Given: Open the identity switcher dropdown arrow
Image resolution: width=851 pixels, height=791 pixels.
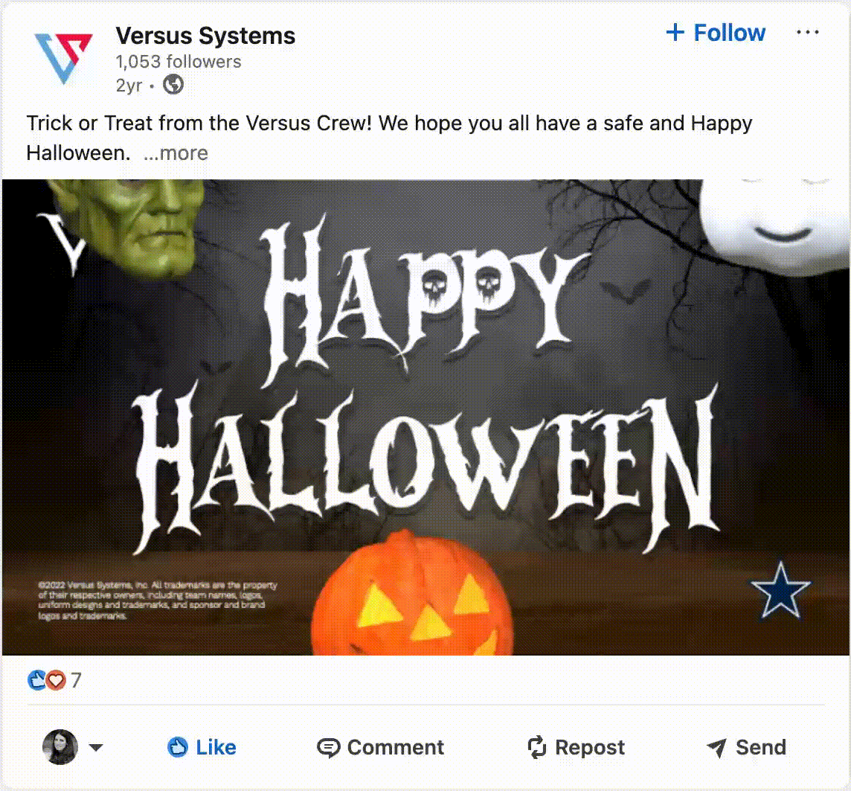Looking at the screenshot, I should (x=96, y=748).
